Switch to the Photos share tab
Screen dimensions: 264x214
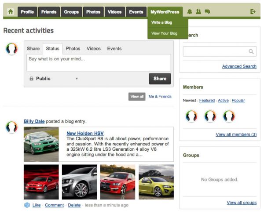click(x=73, y=48)
